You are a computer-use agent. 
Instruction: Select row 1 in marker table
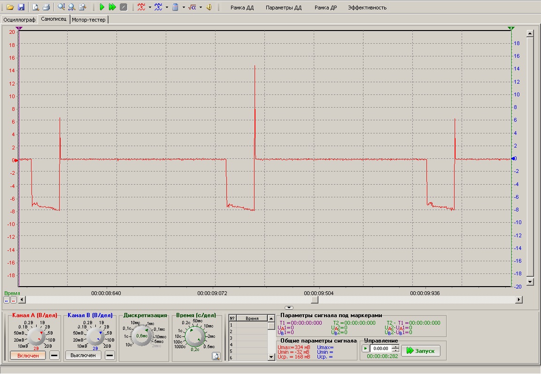(x=248, y=325)
